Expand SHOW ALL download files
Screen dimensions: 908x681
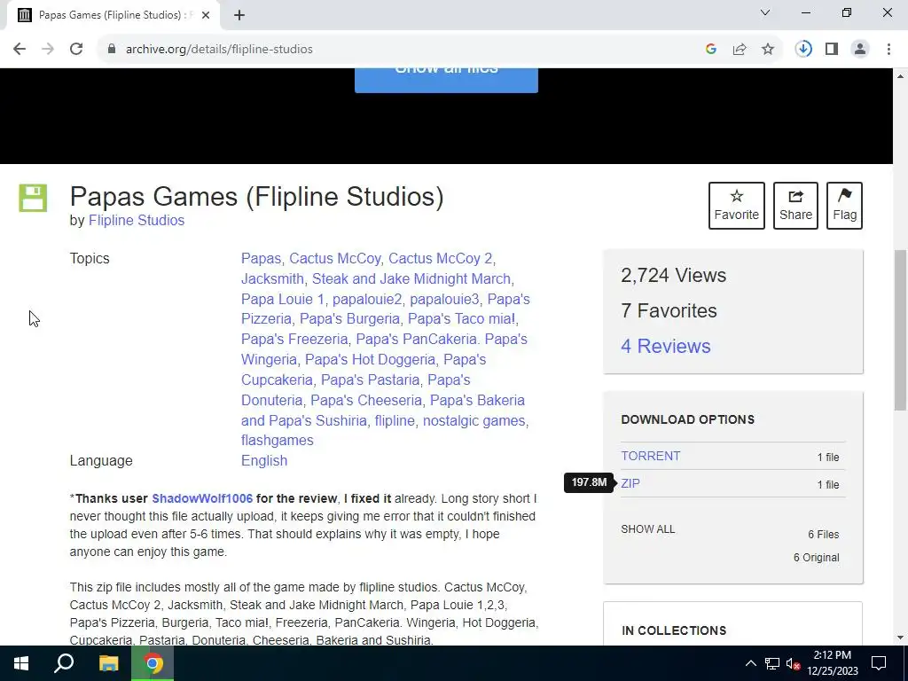(x=647, y=529)
